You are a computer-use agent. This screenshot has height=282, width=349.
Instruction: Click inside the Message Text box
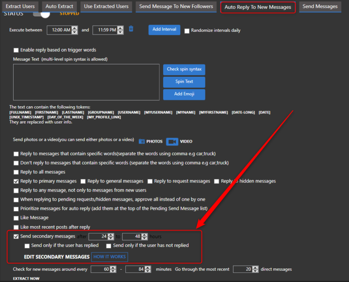(x=86, y=82)
